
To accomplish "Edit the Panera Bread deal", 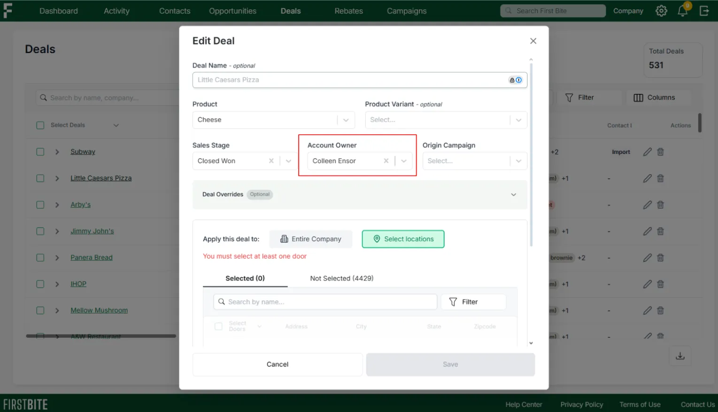I will [x=648, y=258].
